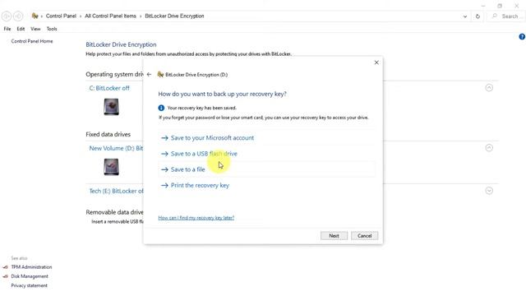Open the View menu
526x296 pixels.
pos(35,29)
